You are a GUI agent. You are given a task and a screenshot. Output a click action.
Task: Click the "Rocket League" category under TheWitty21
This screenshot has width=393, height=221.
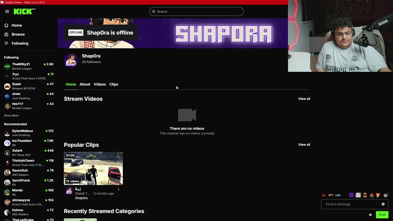pos(22,69)
